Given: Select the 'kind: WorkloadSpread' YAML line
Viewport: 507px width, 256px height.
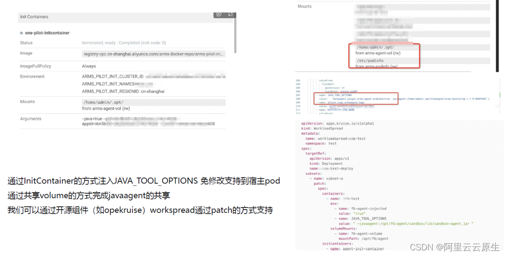Looking at the screenshot, I should (x=322, y=129).
